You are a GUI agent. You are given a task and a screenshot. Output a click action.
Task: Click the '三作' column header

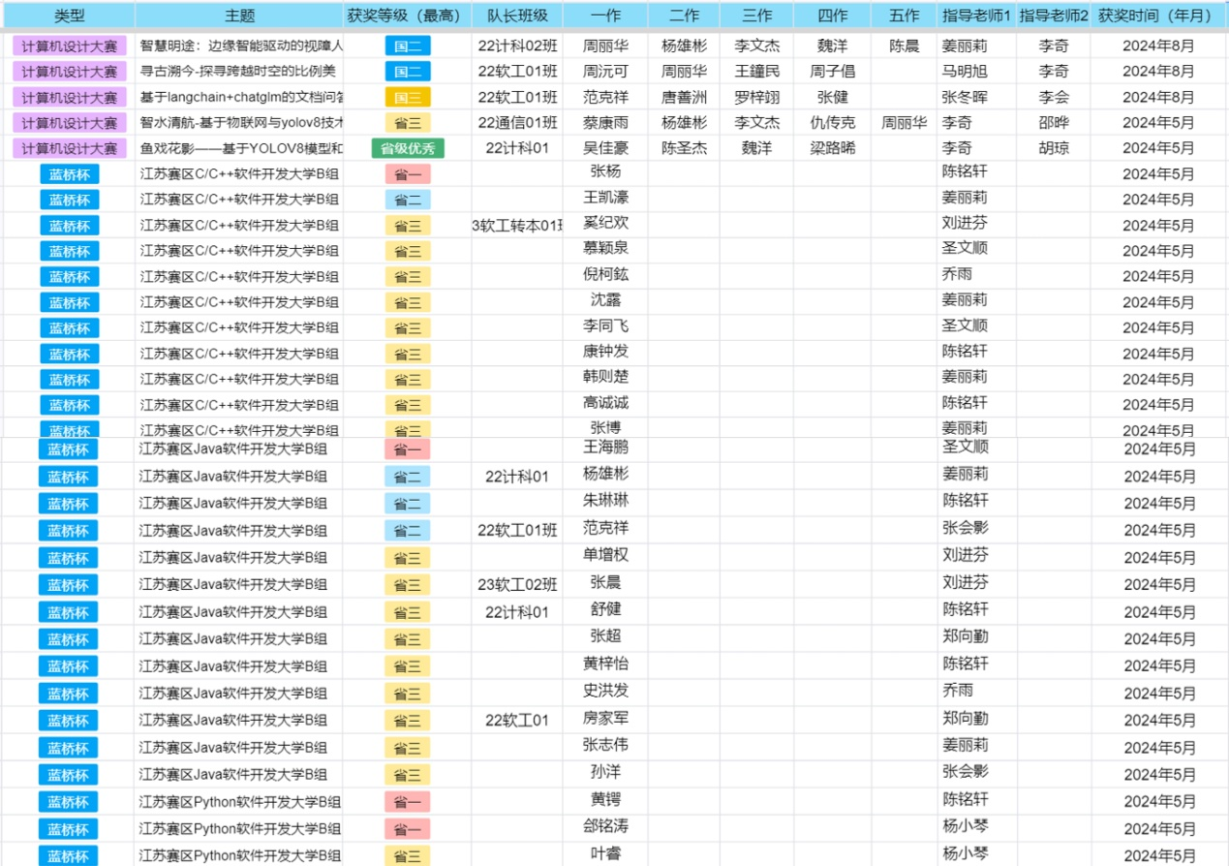[x=756, y=15]
